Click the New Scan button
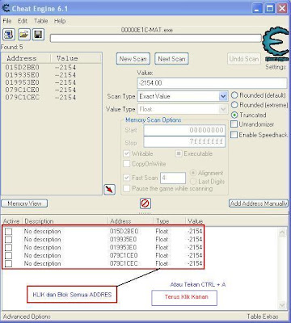The width and height of the screenshot is (291, 323). [x=133, y=59]
